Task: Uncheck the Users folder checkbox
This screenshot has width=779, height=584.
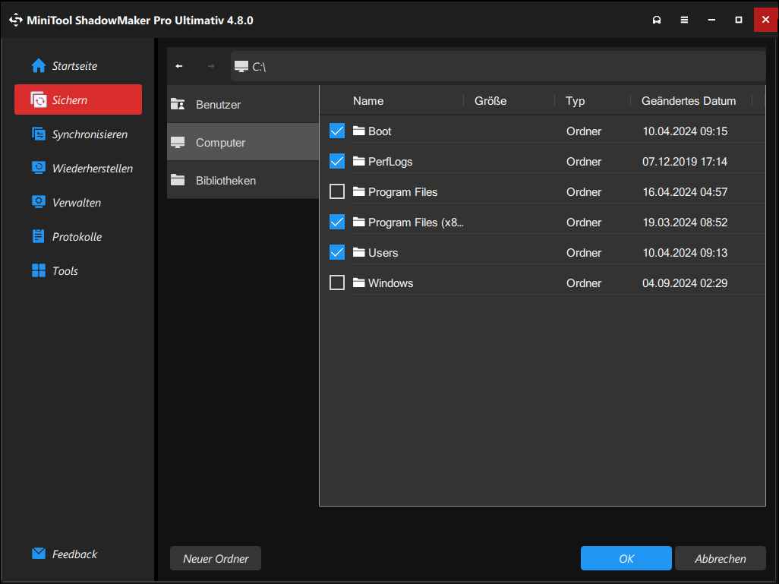Action: pos(337,252)
